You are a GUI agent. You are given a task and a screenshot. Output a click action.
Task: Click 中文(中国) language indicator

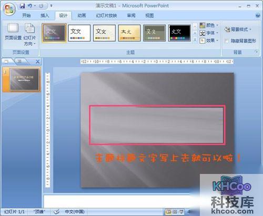[x=75, y=212]
